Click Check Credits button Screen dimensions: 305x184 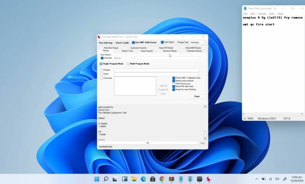point(122,43)
